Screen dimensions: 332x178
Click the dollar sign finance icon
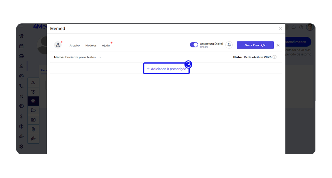(21, 116)
